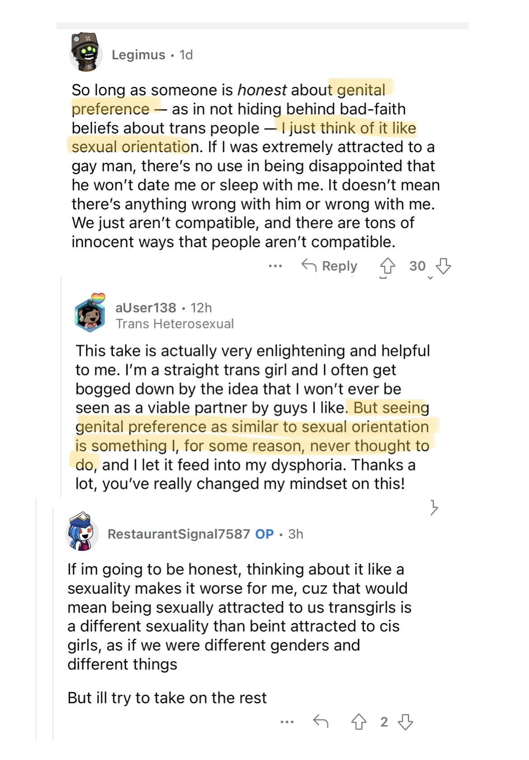
Task: Visit aUser138's profile via username
Action: click(x=146, y=308)
